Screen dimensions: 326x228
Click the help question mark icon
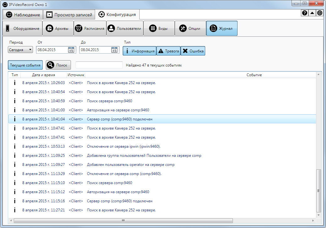click(304, 13)
